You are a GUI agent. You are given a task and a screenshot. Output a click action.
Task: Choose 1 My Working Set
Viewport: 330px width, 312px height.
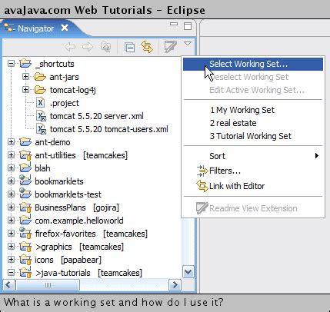(x=253, y=110)
